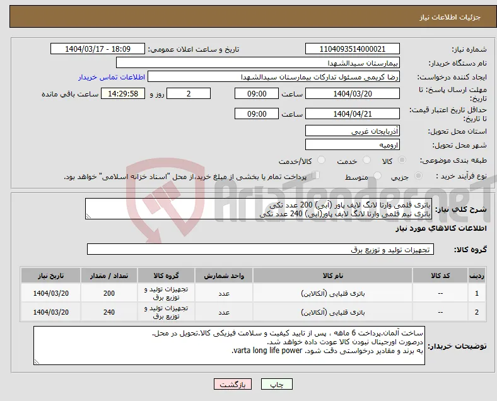This screenshot has width=497, height=401.
Task: Click the resize handle of buyer notes textarea
Action: point(37,362)
